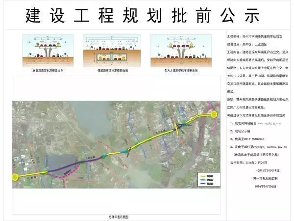Click the map caption 总体平面布局图
Viewport: 294px width, 221px height.
[x=119, y=217]
